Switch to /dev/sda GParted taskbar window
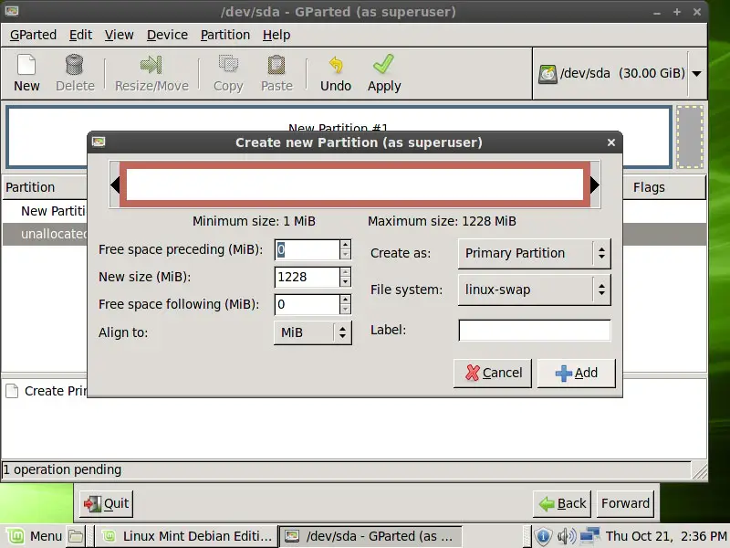Viewport: 730px width, 548px height. tap(370, 536)
